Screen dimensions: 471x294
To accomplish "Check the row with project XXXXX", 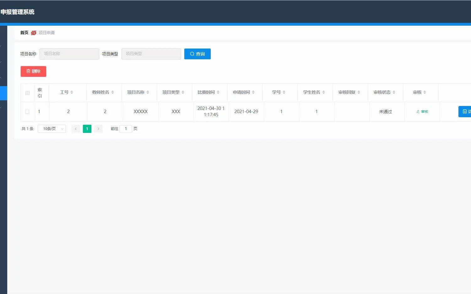I will point(27,112).
